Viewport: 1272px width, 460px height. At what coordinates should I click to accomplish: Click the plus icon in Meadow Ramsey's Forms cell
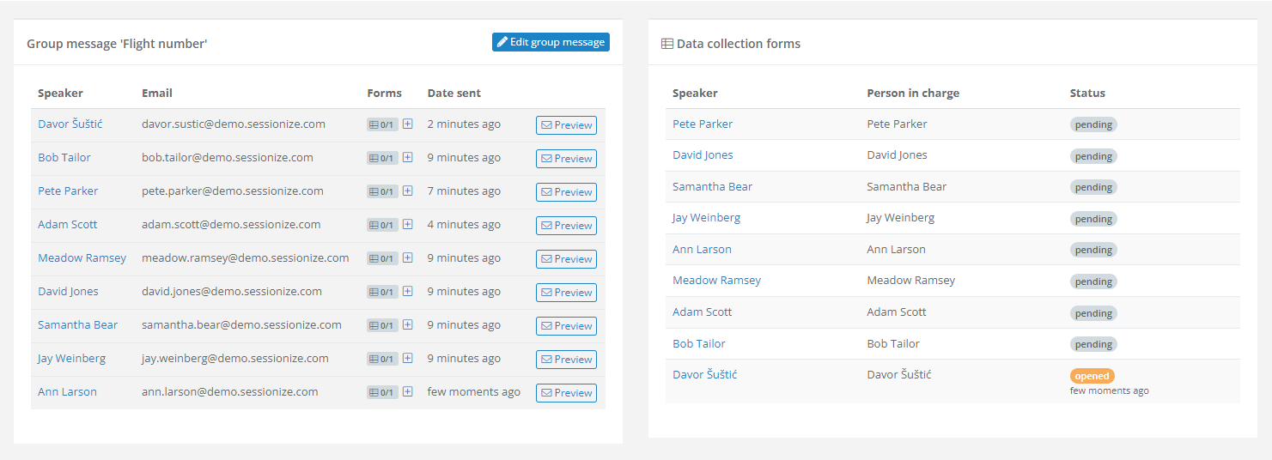(408, 258)
